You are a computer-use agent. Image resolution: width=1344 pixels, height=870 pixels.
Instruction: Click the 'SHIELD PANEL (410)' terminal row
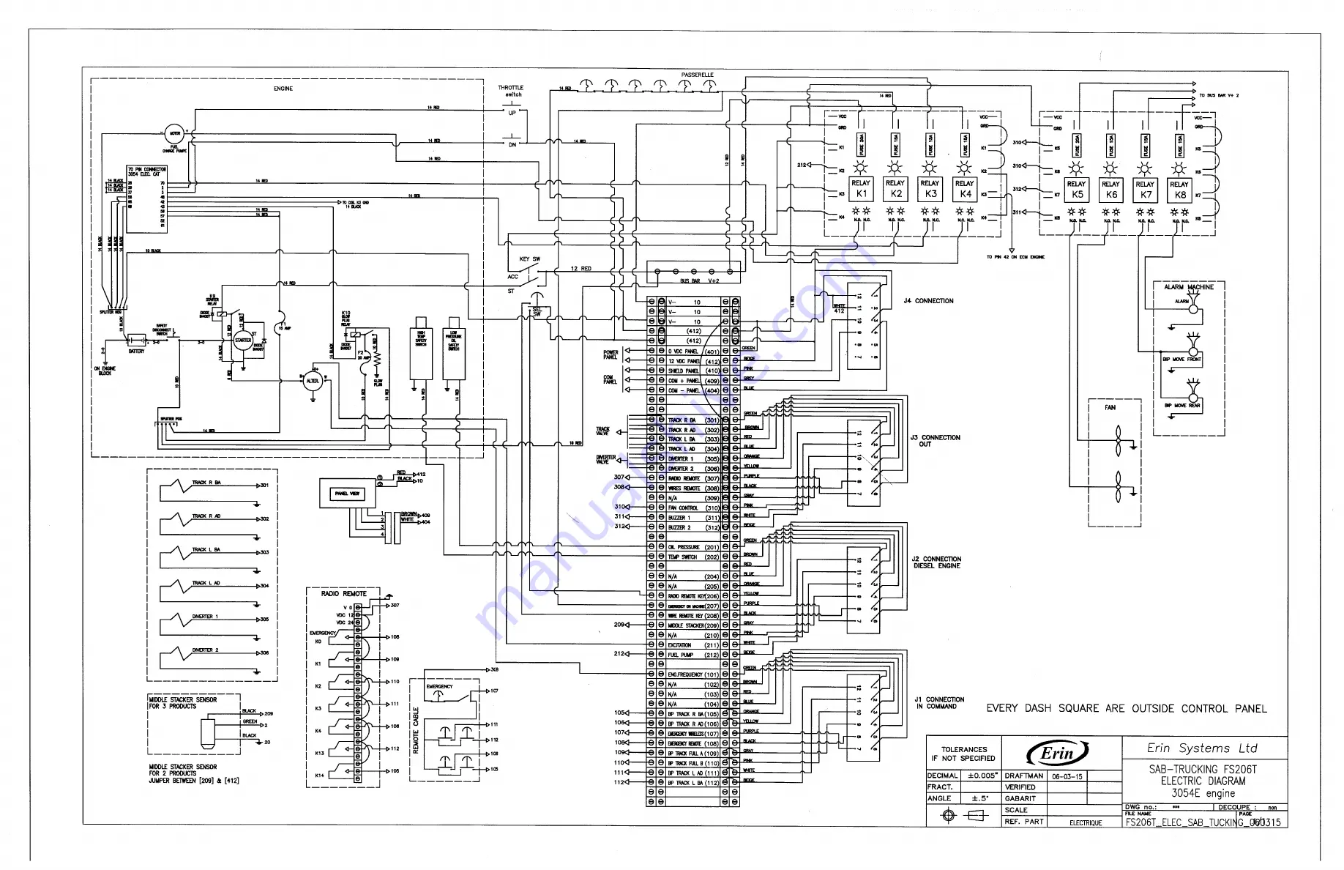pyautogui.click(x=693, y=371)
